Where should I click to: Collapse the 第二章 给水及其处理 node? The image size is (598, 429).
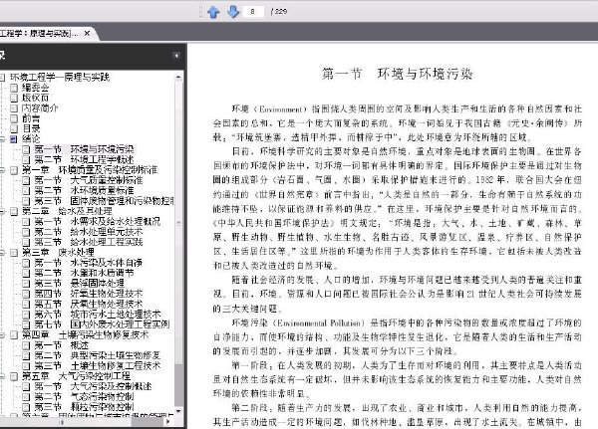[x=2, y=211]
